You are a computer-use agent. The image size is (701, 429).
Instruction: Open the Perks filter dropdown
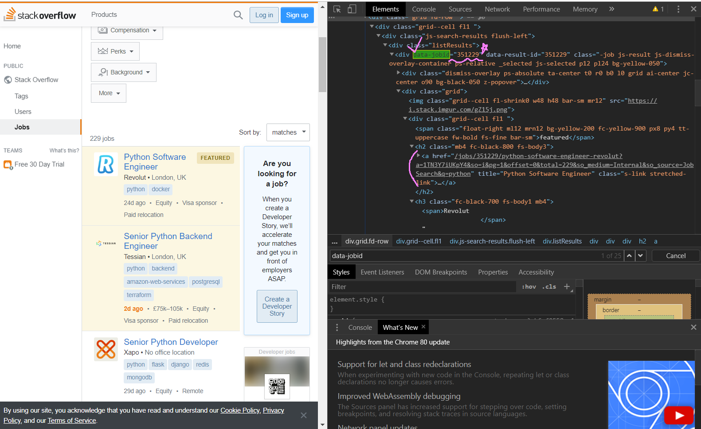(115, 51)
